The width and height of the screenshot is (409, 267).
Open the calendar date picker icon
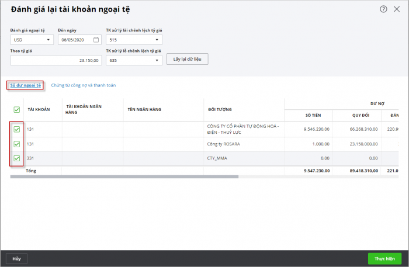(96, 40)
